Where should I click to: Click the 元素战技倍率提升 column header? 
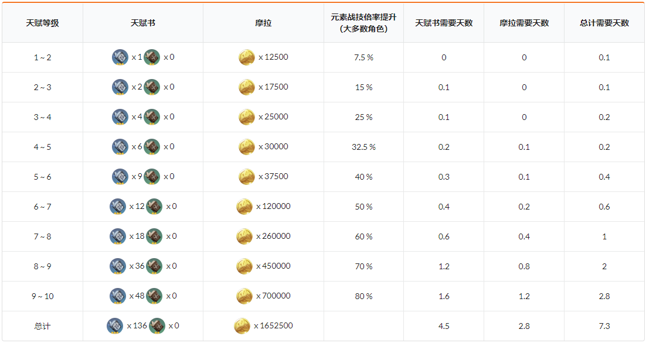coord(363,23)
